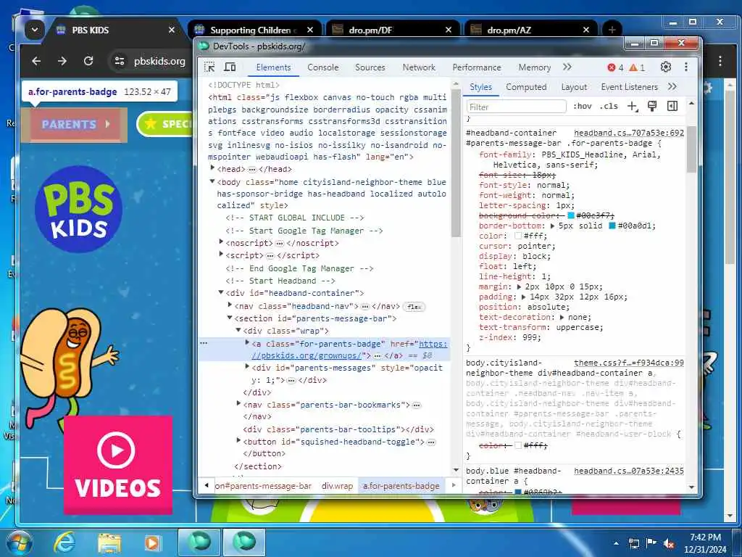Viewport: 742px width, 557px height.
Task: Go back in the Chrome browser
Action: (x=36, y=61)
